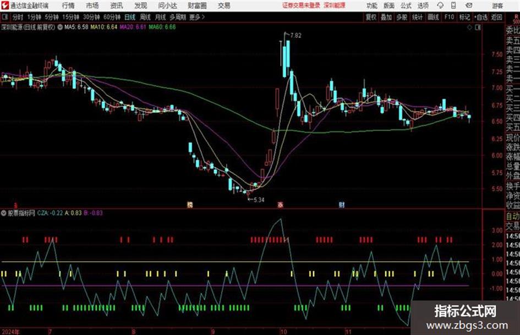Click the MA20: 6.61 indicator label
The image size is (520, 335).
click(x=133, y=27)
